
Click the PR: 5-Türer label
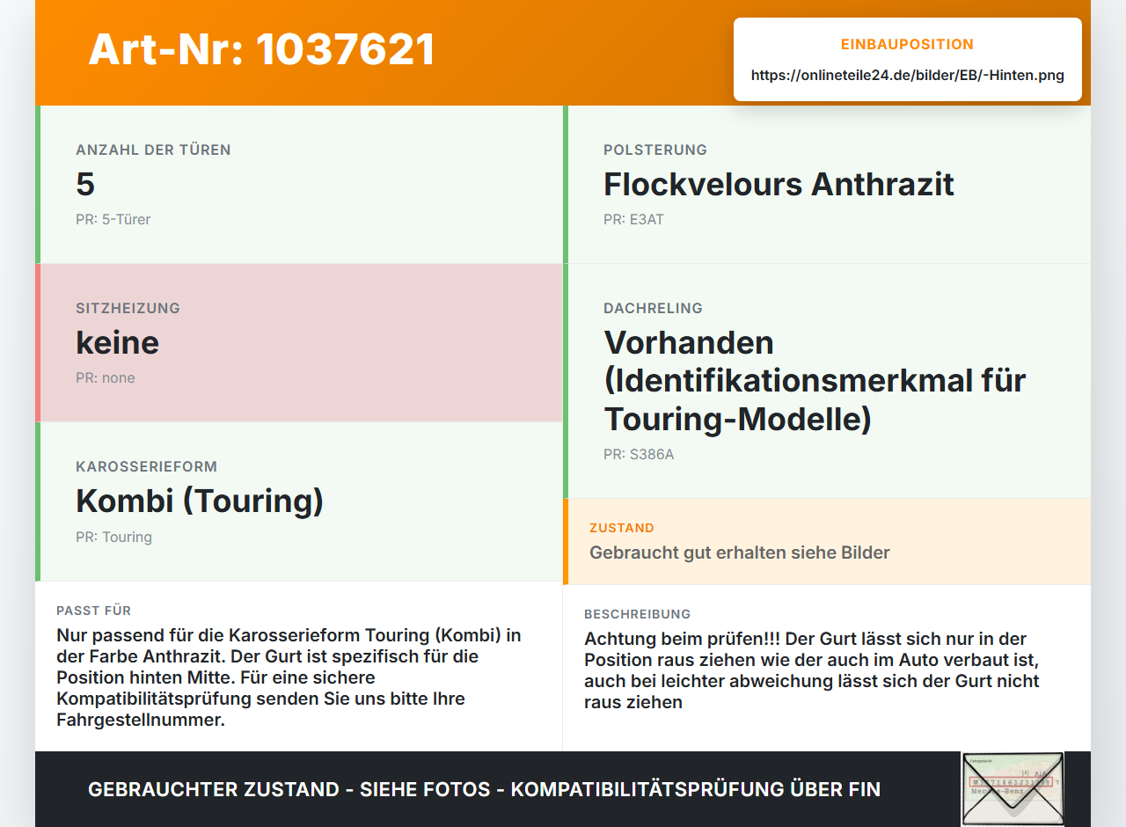tap(113, 220)
